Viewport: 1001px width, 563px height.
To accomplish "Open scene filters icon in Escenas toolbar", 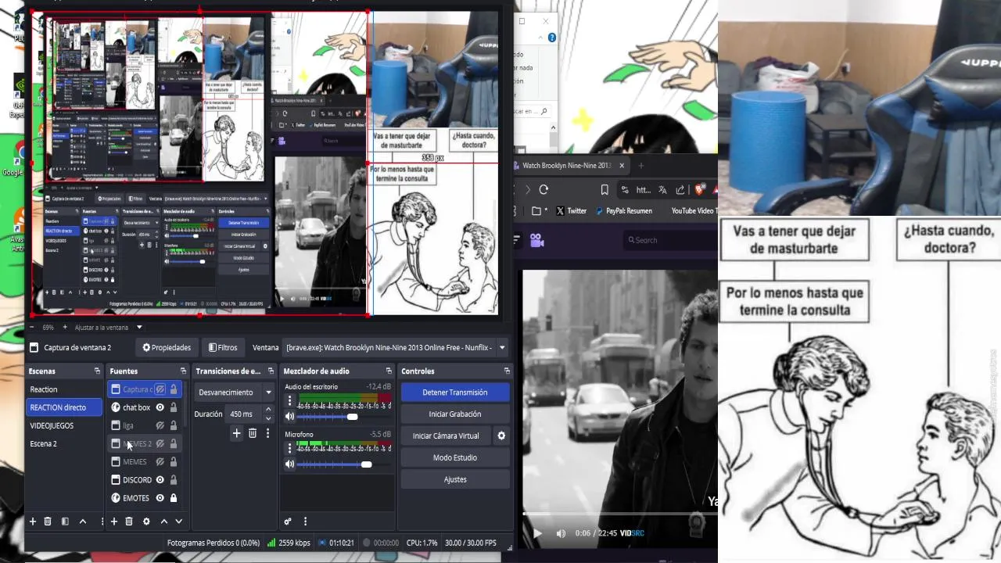I will click(65, 522).
